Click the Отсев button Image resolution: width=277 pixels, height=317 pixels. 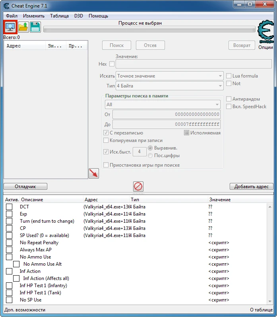150,45
